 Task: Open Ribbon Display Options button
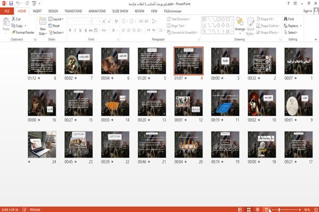tap(295, 4)
